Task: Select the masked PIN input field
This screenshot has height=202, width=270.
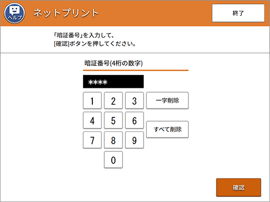Action: tap(113, 82)
